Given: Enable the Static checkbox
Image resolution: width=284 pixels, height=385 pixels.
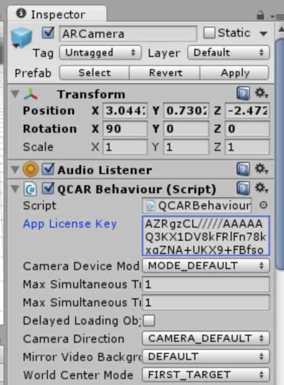Looking at the screenshot, I should [209, 33].
